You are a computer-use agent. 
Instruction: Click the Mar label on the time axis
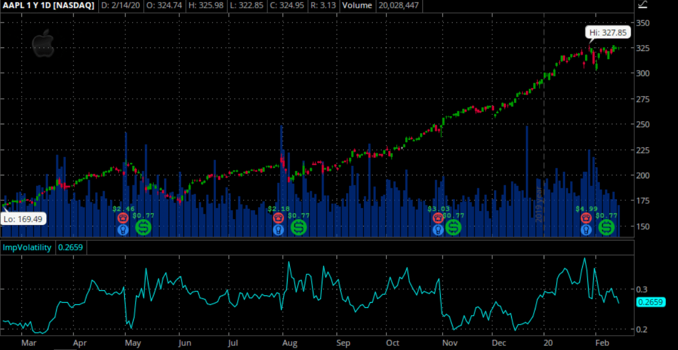tap(28, 343)
